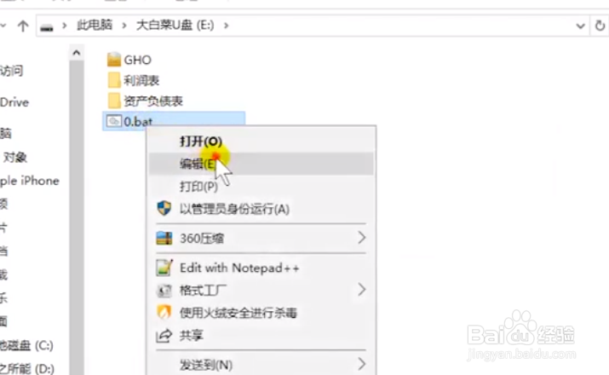This screenshot has width=609, height=375.
Task: Expand the 发送到(N) submenu arrow
Action: [x=362, y=364]
